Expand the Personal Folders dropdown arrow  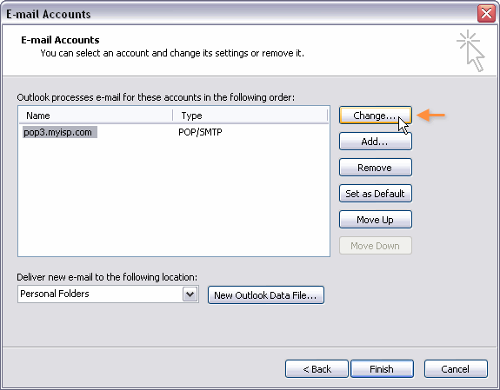[190, 294]
